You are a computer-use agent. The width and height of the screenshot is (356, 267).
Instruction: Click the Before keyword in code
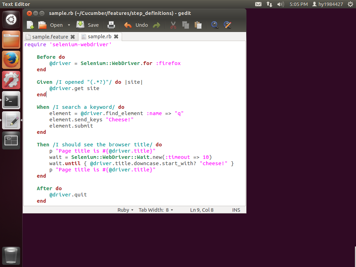pos(46,57)
